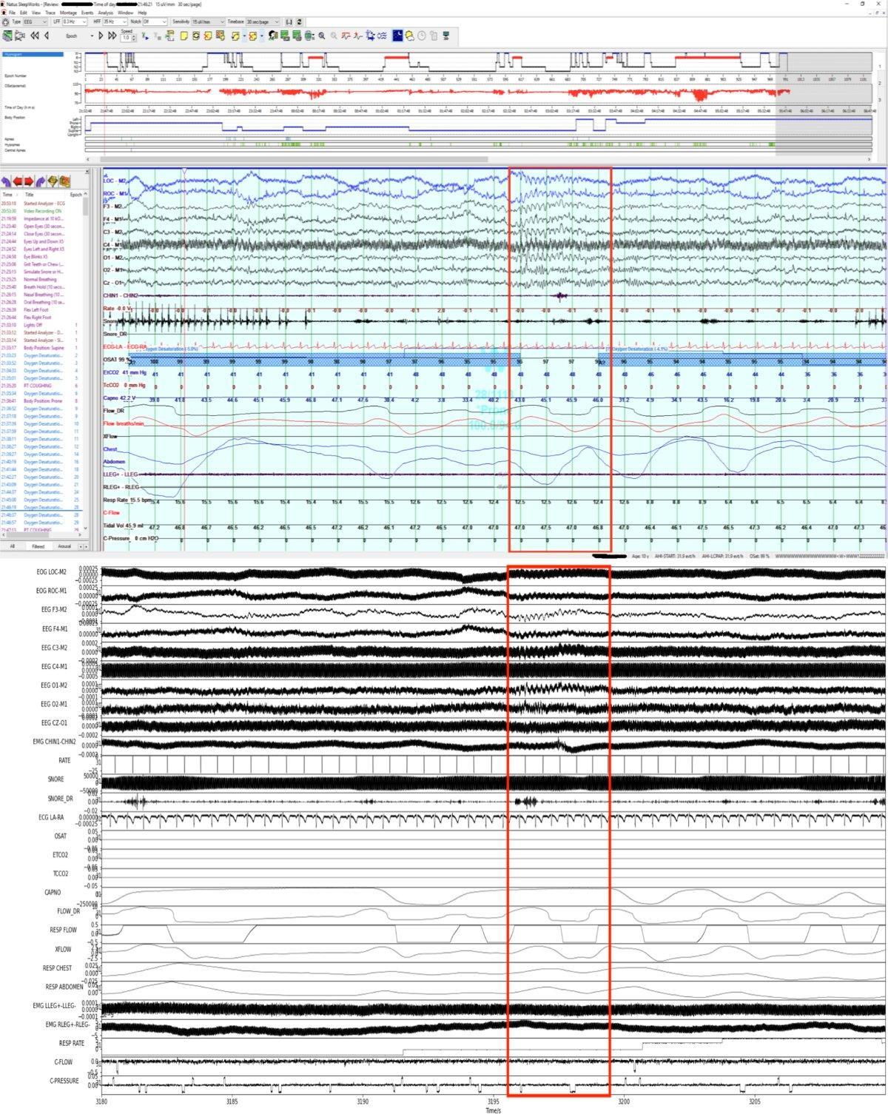Select the zoom in magnifier tool

[322, 35]
